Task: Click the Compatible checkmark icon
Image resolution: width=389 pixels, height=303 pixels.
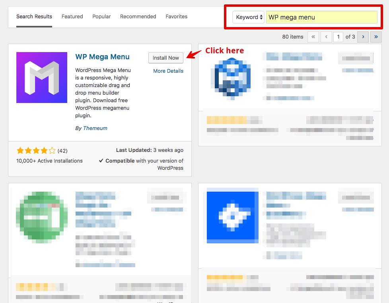Action: [101, 161]
